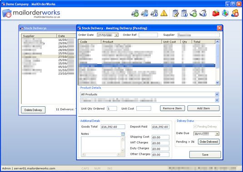Open the Date Due date picker dropdown
This screenshot has height=172, width=243.
(217, 134)
